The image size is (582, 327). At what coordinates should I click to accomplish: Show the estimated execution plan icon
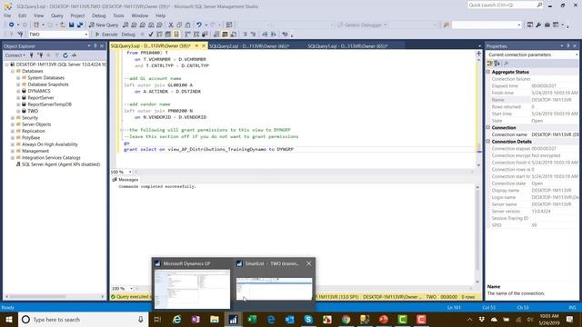coord(159,35)
